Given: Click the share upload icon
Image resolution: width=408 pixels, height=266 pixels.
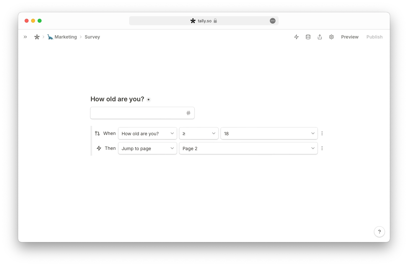Looking at the screenshot, I should (320, 37).
